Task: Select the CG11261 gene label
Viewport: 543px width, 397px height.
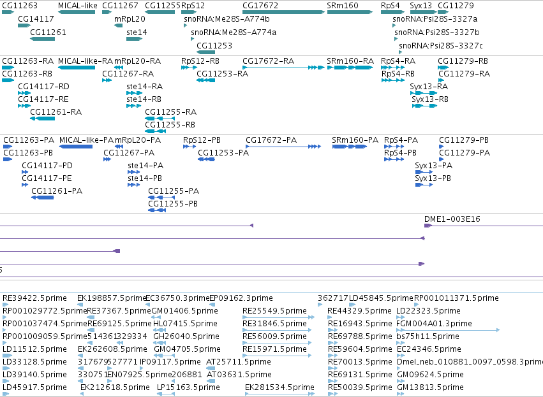Action: pos(48,32)
